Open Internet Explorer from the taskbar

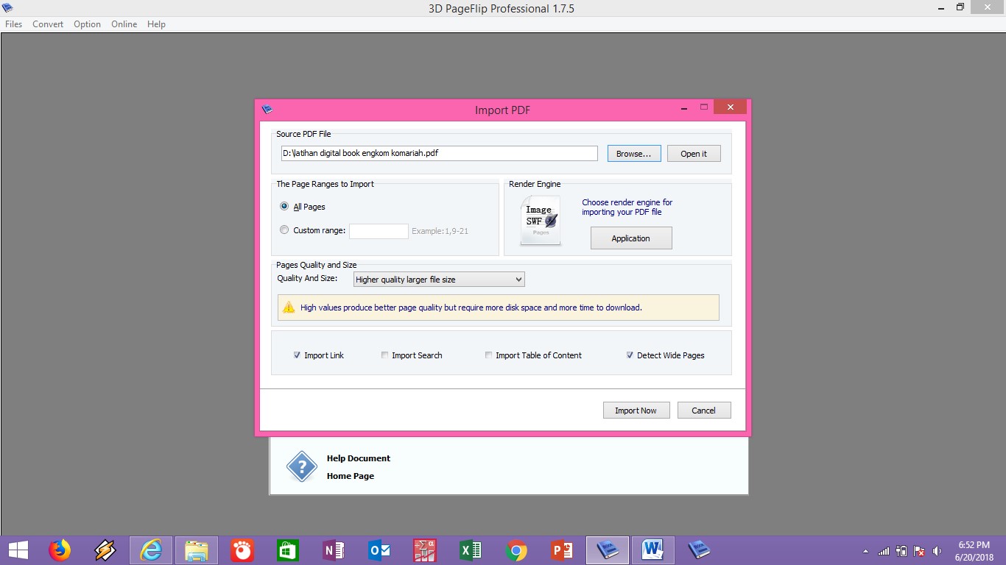(x=151, y=550)
